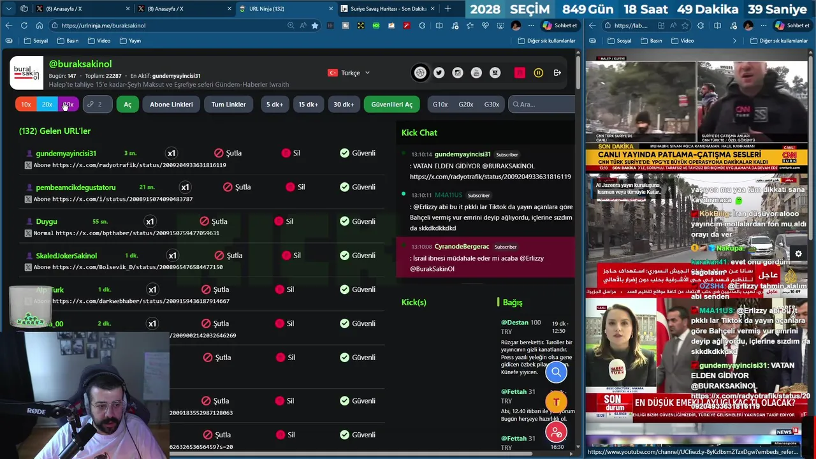Screen dimensions: 816x459
Task: Mark gundemyayincisi31 row as Güvenli
Action: point(358,153)
